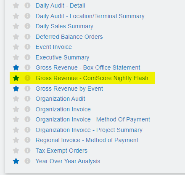Show info for Daily Sales Summary report
This screenshot has width=185, height=175.
click(27, 26)
